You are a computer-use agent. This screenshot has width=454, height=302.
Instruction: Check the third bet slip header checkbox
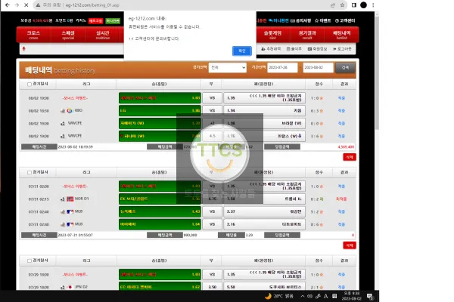pyautogui.click(x=30, y=260)
